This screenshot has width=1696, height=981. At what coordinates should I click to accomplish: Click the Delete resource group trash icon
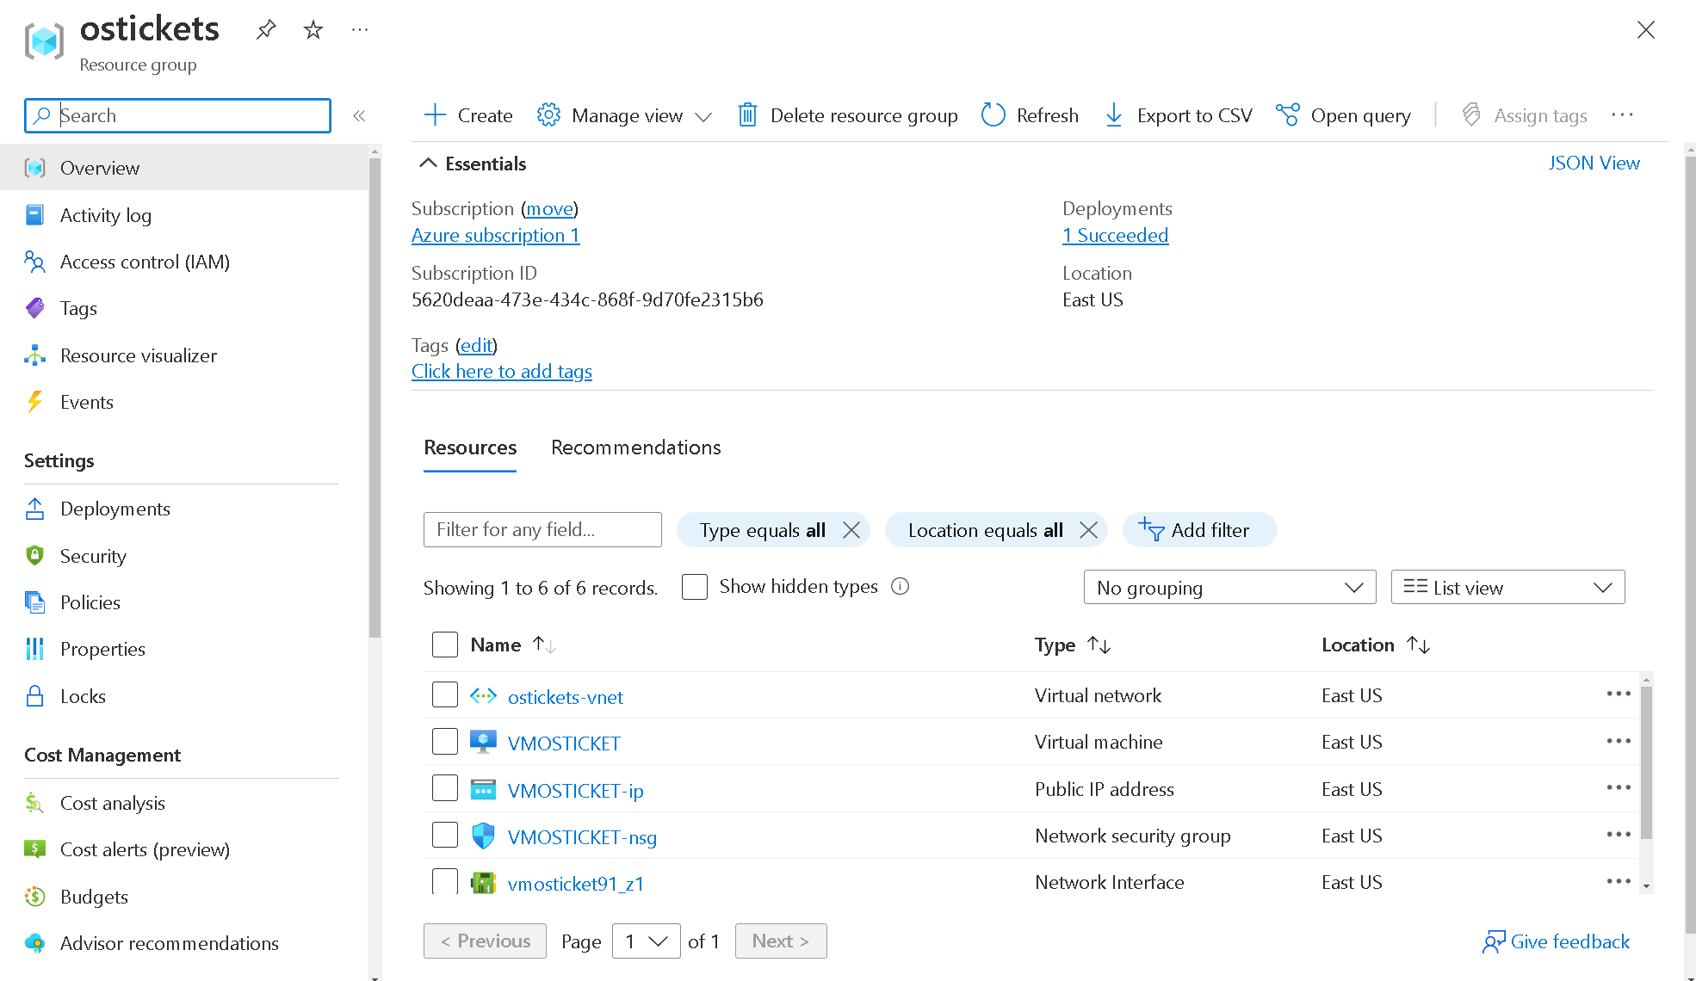[747, 115]
